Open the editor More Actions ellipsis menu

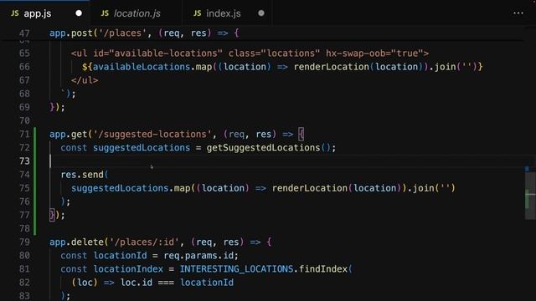[518, 13]
